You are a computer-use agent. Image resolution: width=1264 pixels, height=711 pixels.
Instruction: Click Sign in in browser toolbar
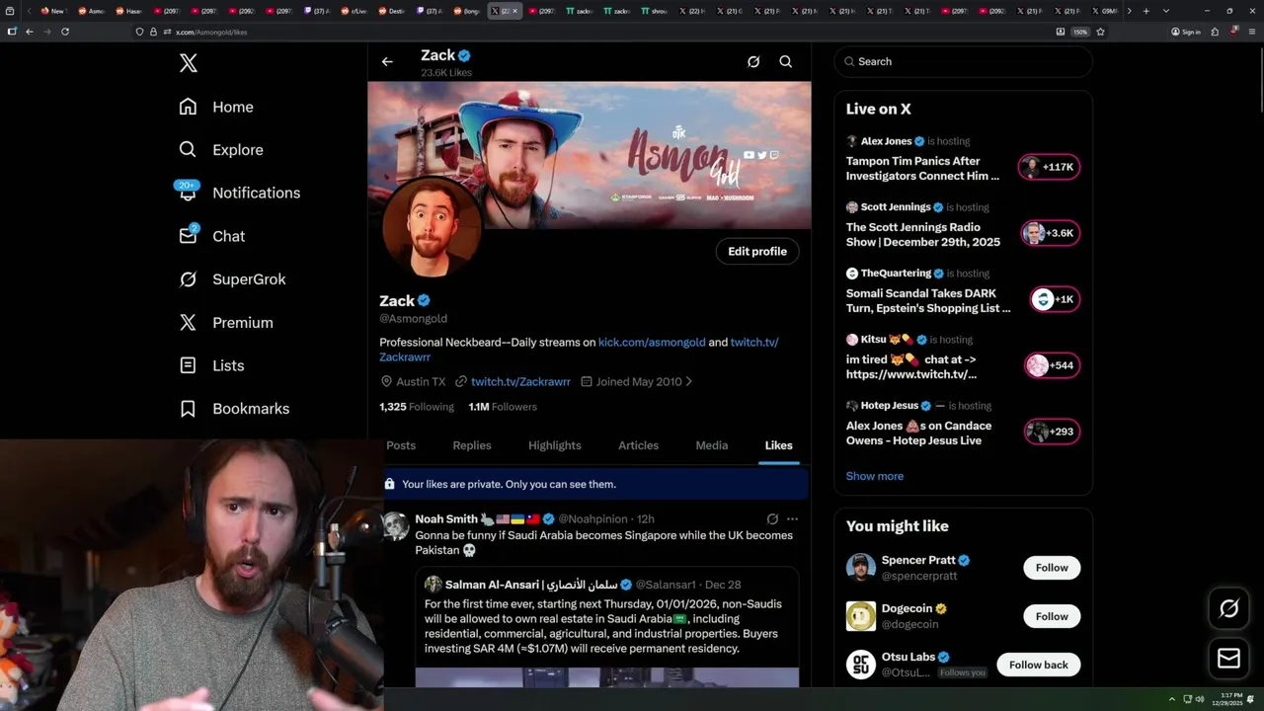(1186, 32)
